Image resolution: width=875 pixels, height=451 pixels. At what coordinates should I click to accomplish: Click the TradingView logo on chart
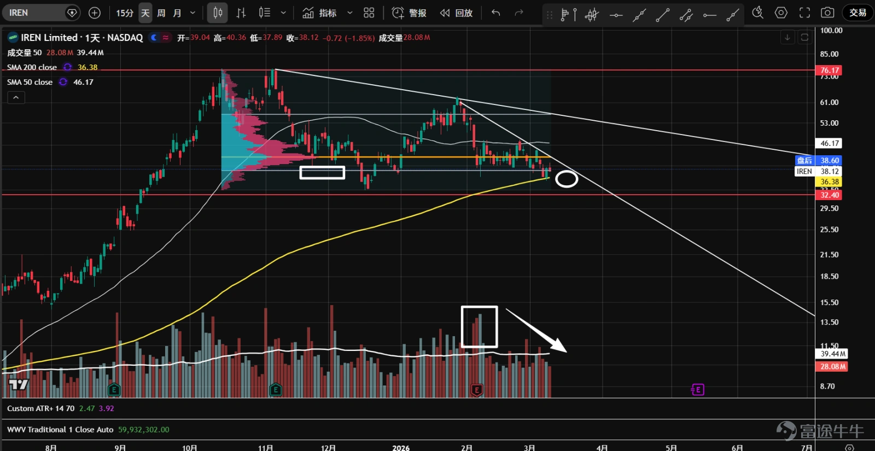tap(19, 384)
